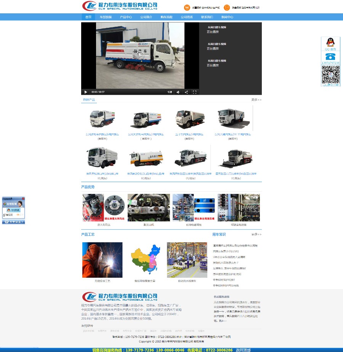Open the 车型视频 nav item
343x352 pixels.
click(x=106, y=17)
